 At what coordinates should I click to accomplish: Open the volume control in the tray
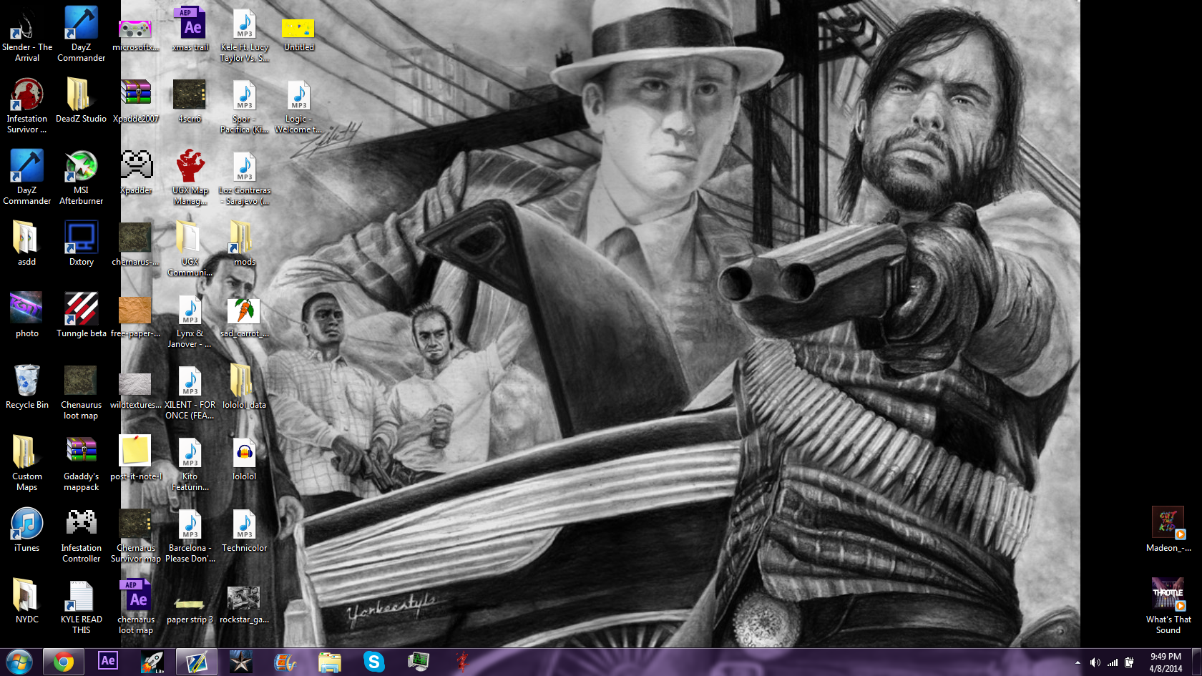point(1095,663)
